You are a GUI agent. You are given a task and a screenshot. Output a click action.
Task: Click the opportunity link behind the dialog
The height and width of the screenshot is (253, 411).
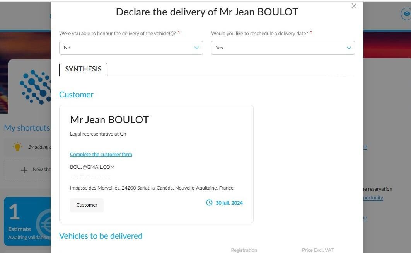click(373, 197)
